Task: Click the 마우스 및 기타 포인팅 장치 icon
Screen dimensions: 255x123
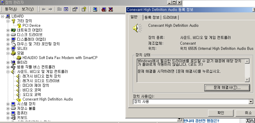Action: (x=13, y=44)
